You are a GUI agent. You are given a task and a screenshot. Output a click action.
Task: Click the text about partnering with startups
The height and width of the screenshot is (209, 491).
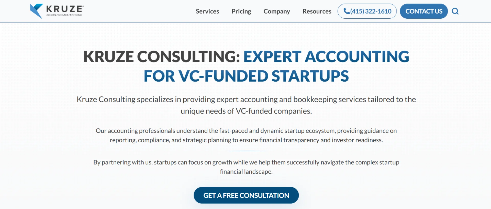click(x=245, y=167)
